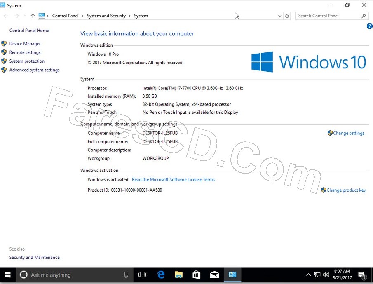Open the Windows Start button

point(7,275)
